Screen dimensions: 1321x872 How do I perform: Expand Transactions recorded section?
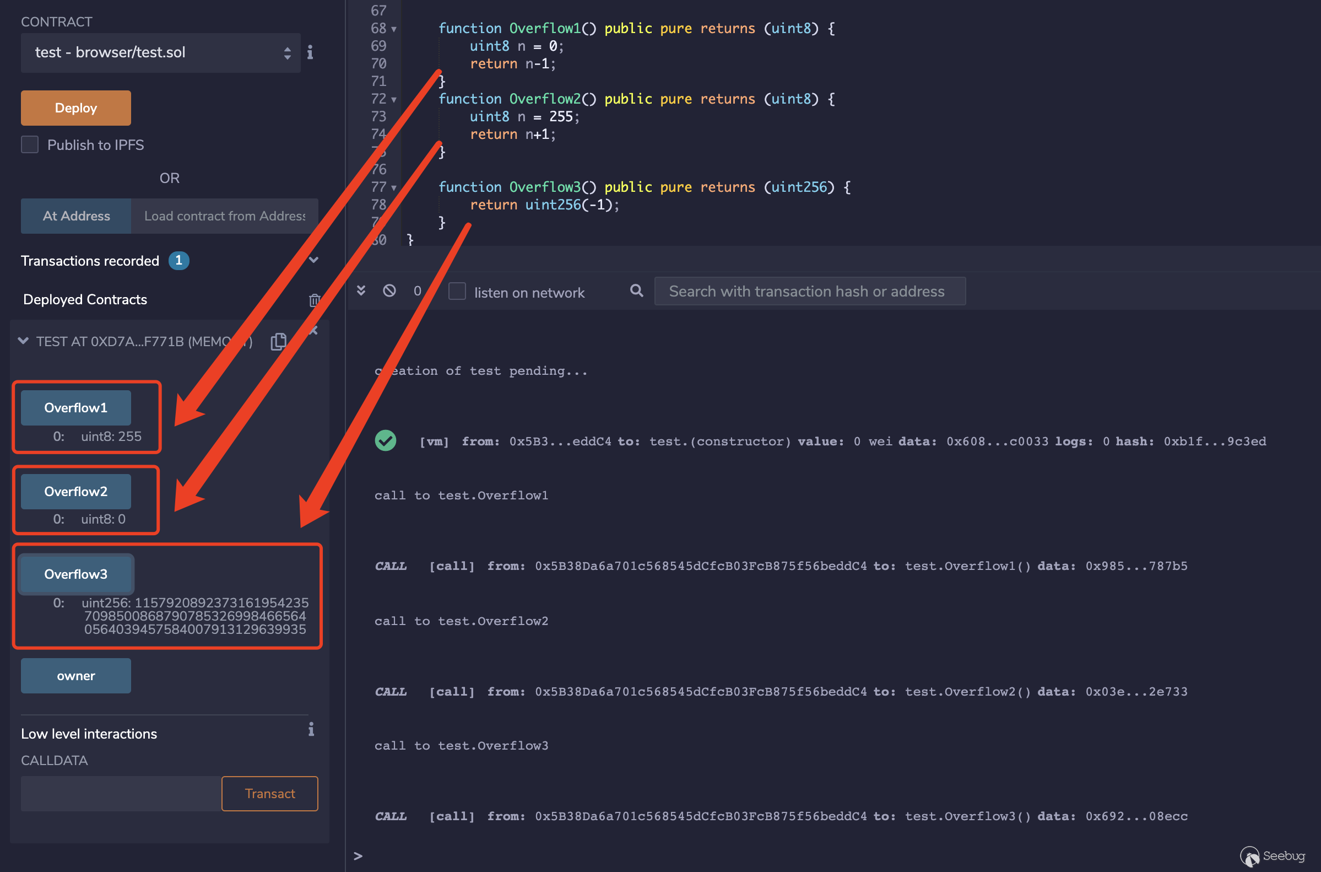click(x=313, y=260)
